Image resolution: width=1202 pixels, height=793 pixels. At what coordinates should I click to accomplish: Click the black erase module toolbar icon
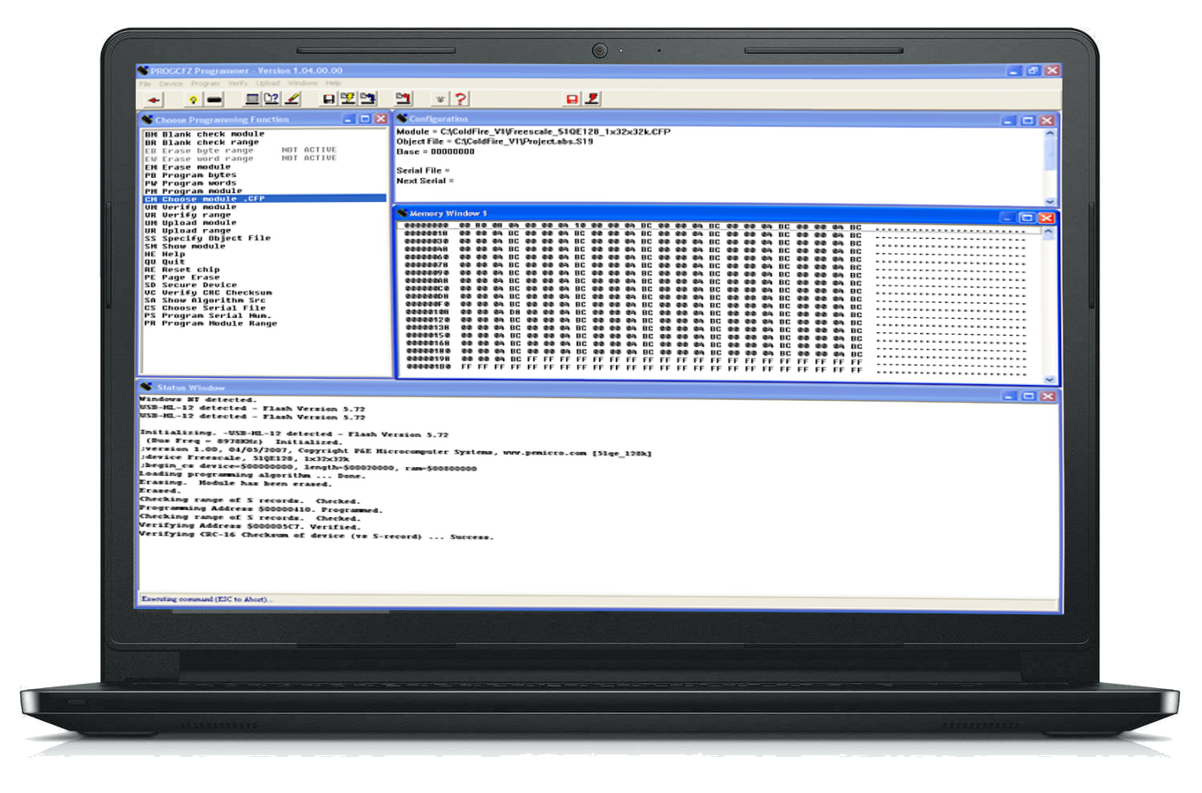[x=213, y=99]
